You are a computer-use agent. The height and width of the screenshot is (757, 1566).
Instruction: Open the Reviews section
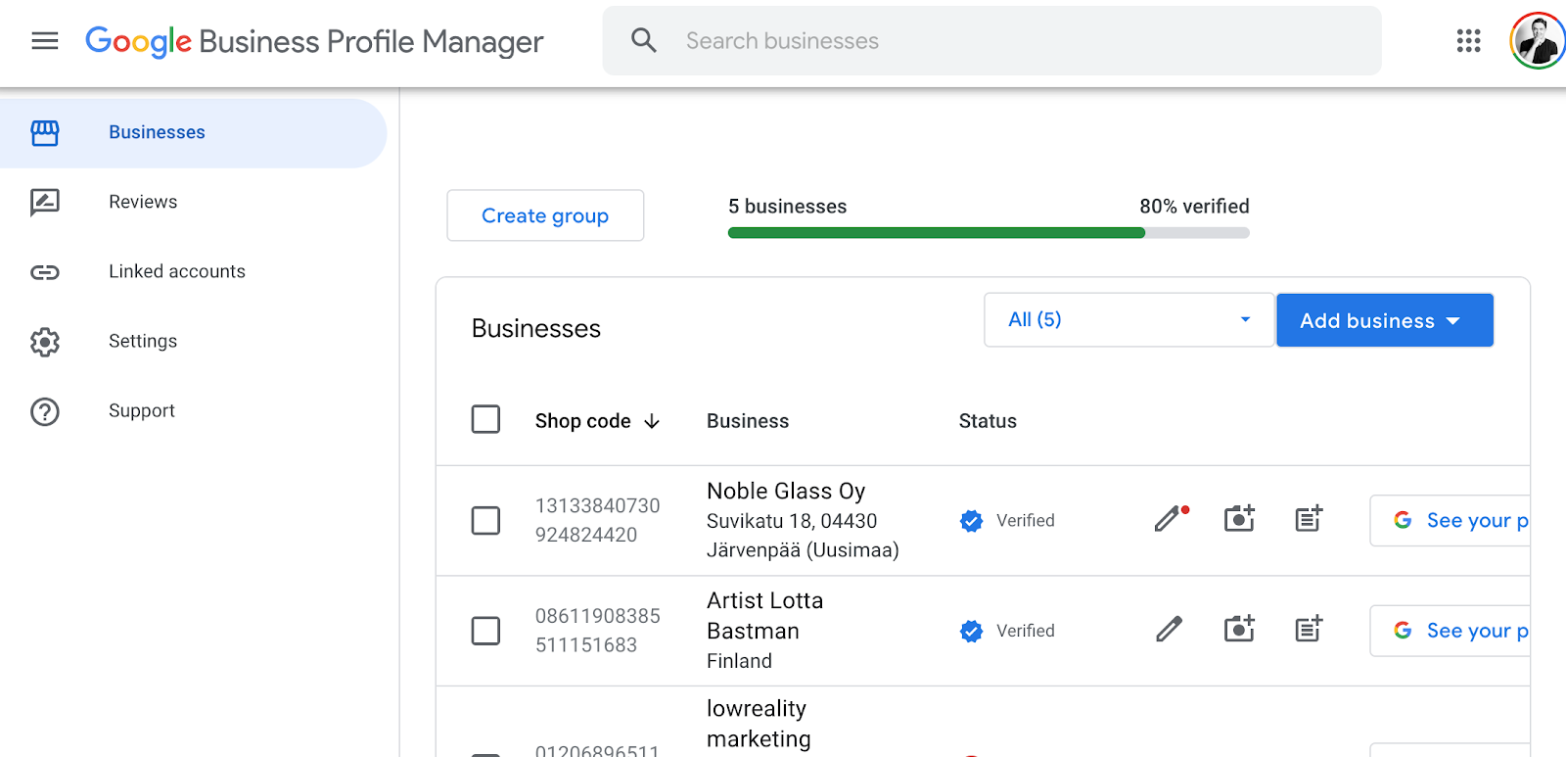[x=143, y=202]
